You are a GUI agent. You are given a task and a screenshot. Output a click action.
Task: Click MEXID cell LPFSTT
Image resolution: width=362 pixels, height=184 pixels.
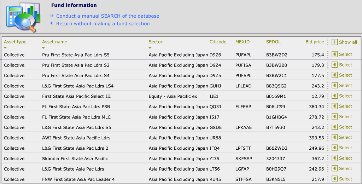(243, 148)
